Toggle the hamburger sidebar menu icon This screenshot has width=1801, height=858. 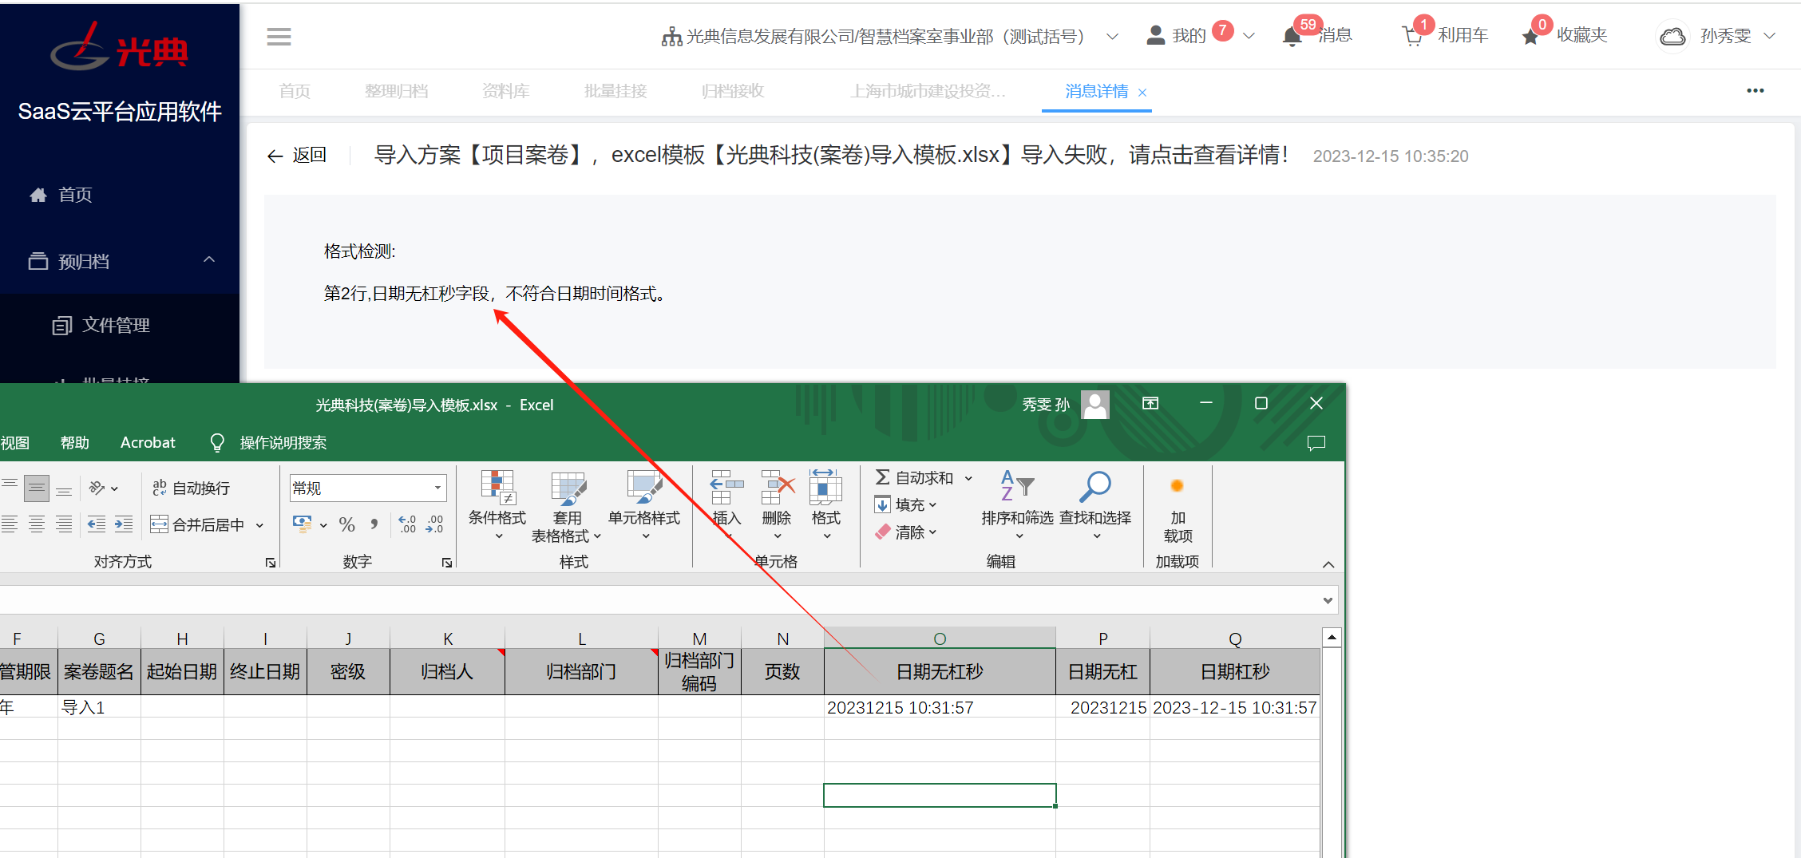(279, 37)
